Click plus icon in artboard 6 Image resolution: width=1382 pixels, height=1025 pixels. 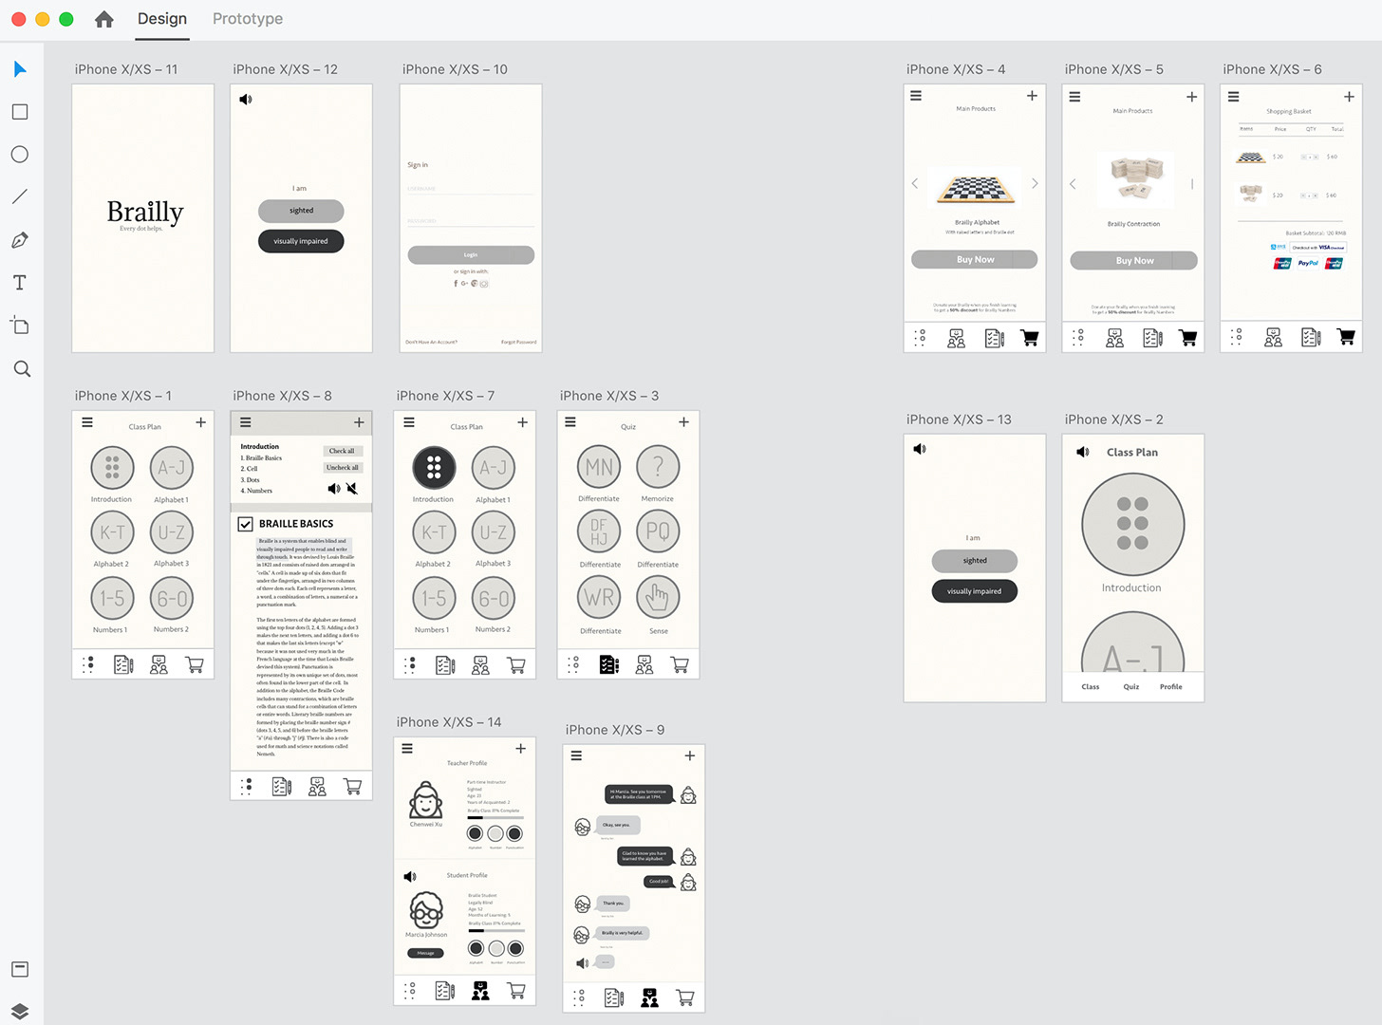pos(1349,97)
